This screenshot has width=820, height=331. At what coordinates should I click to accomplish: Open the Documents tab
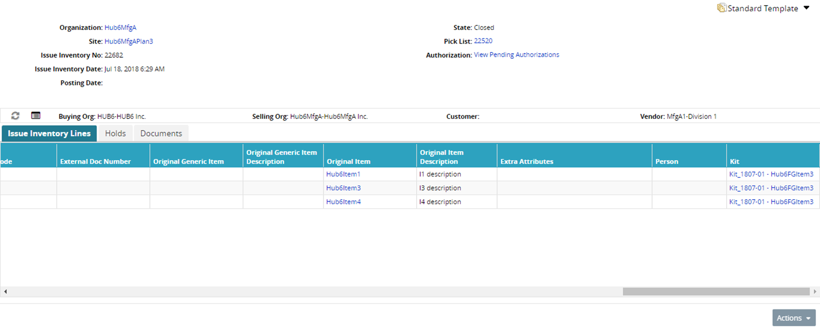(x=161, y=134)
